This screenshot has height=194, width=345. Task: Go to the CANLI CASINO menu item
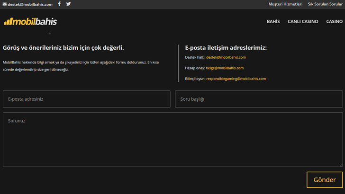coord(303,22)
